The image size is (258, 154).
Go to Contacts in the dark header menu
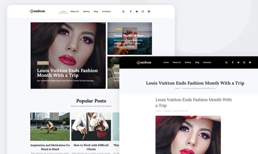pos(207,63)
